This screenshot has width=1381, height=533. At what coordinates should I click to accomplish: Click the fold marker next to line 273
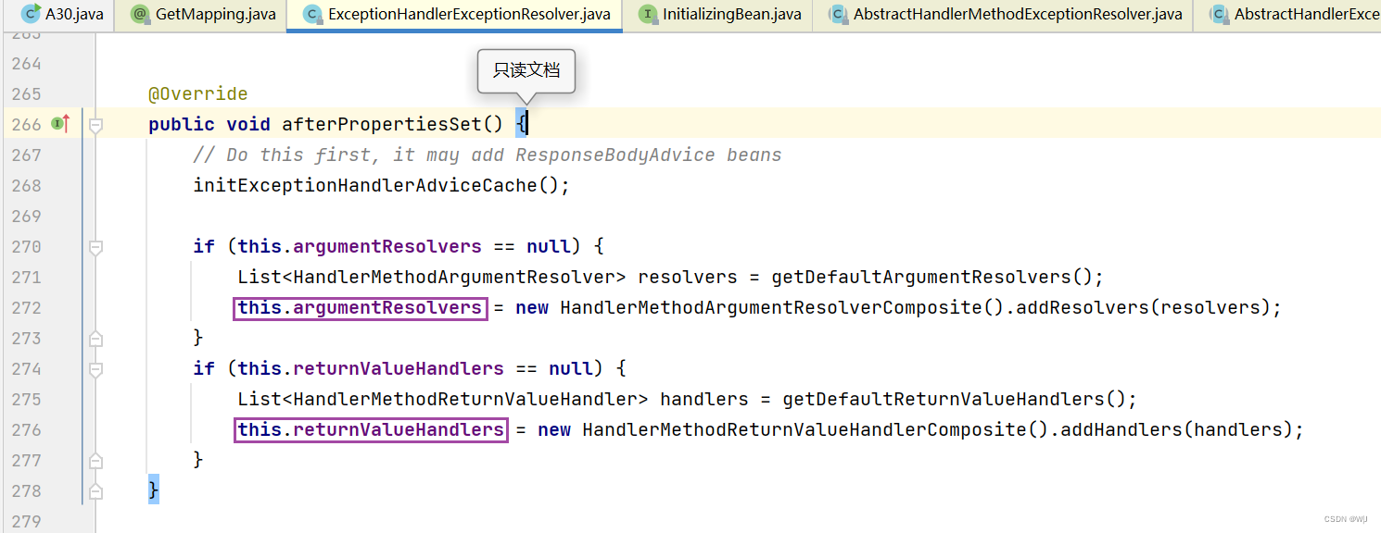(95, 338)
